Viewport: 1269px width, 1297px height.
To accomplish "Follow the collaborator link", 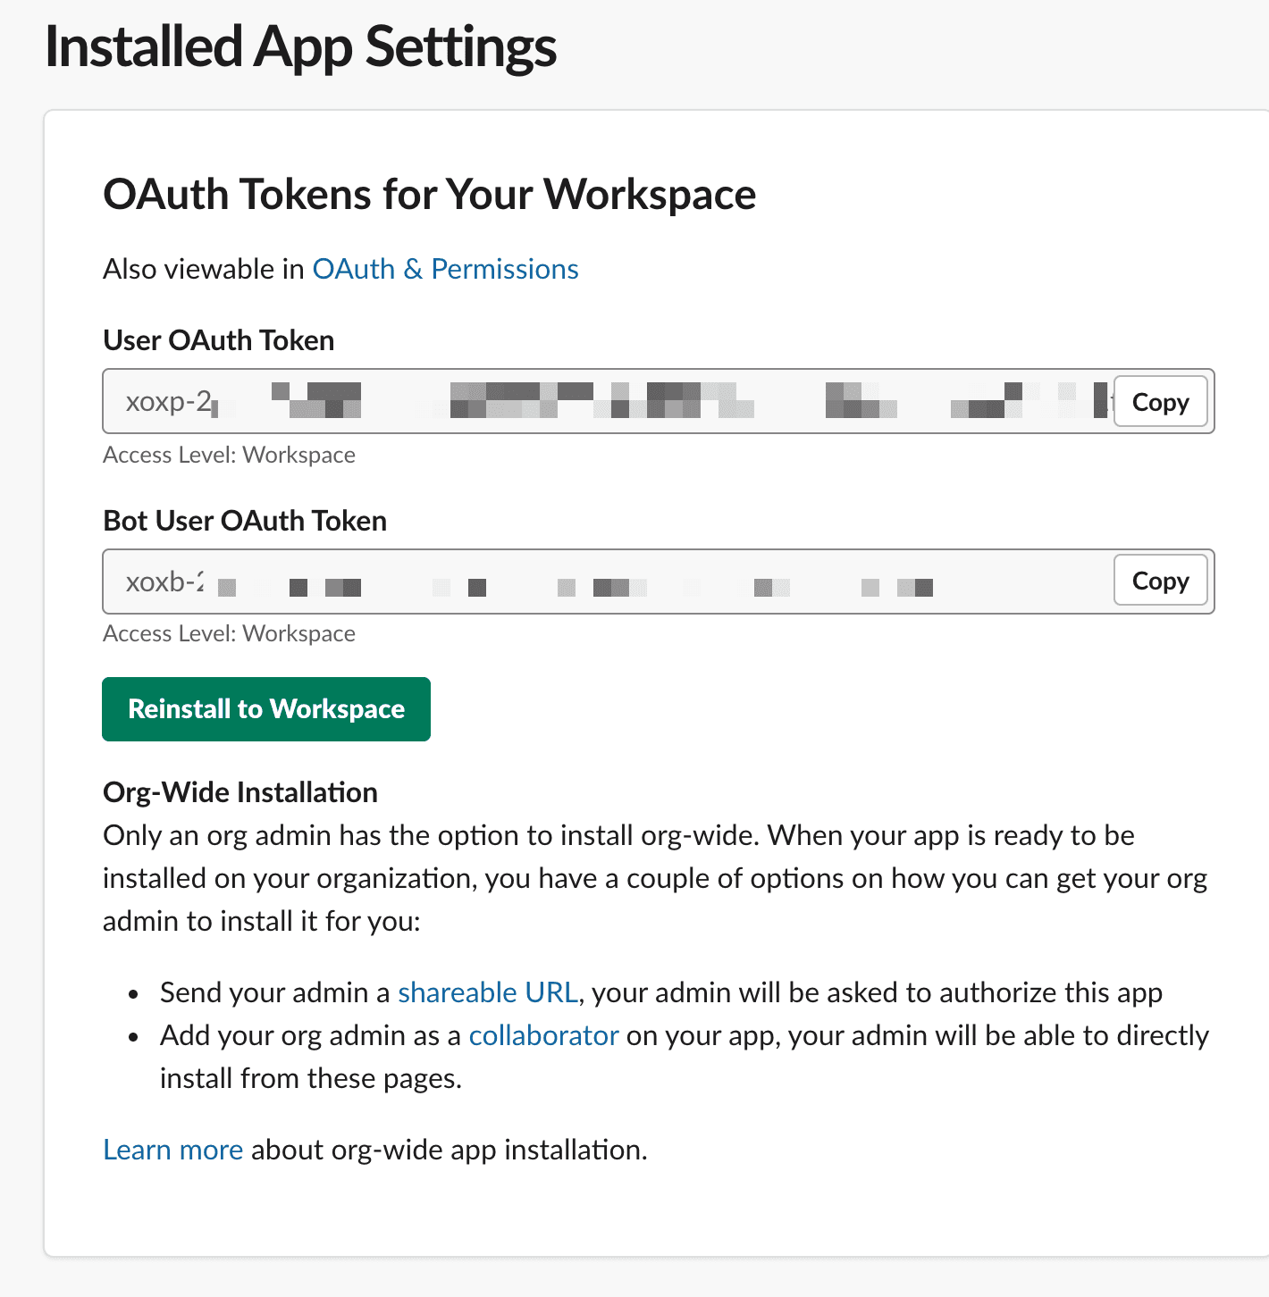I will coord(543,1035).
